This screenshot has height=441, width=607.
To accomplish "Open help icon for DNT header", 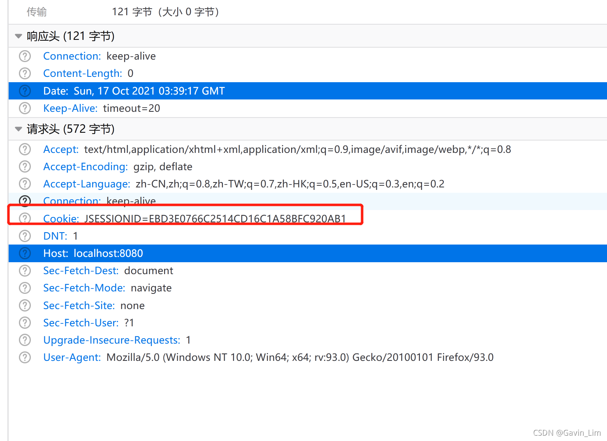I will pos(25,236).
